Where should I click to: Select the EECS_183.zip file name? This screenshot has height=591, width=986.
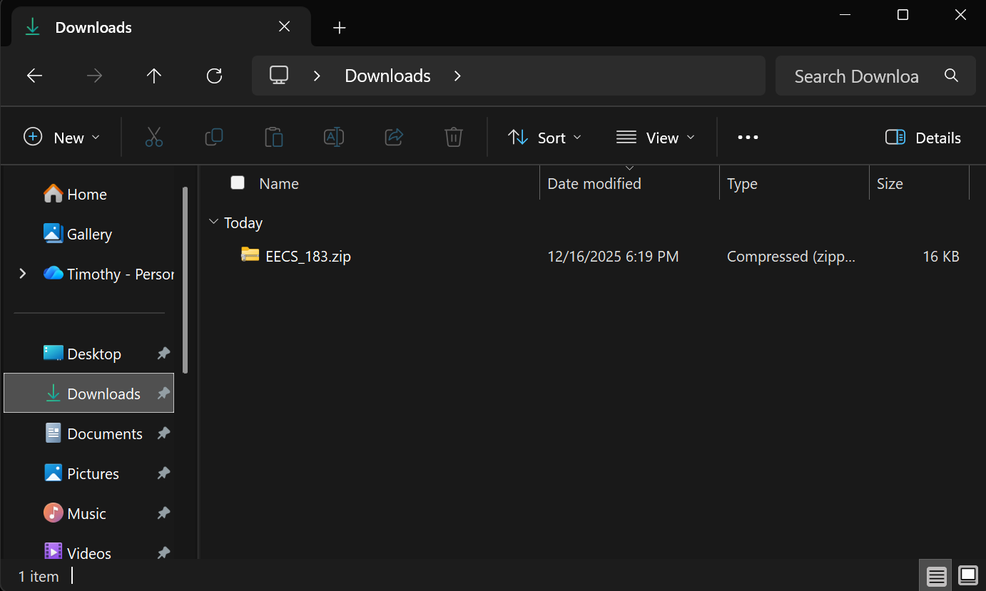[x=308, y=256]
